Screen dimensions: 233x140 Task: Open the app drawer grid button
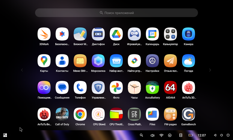5,135
